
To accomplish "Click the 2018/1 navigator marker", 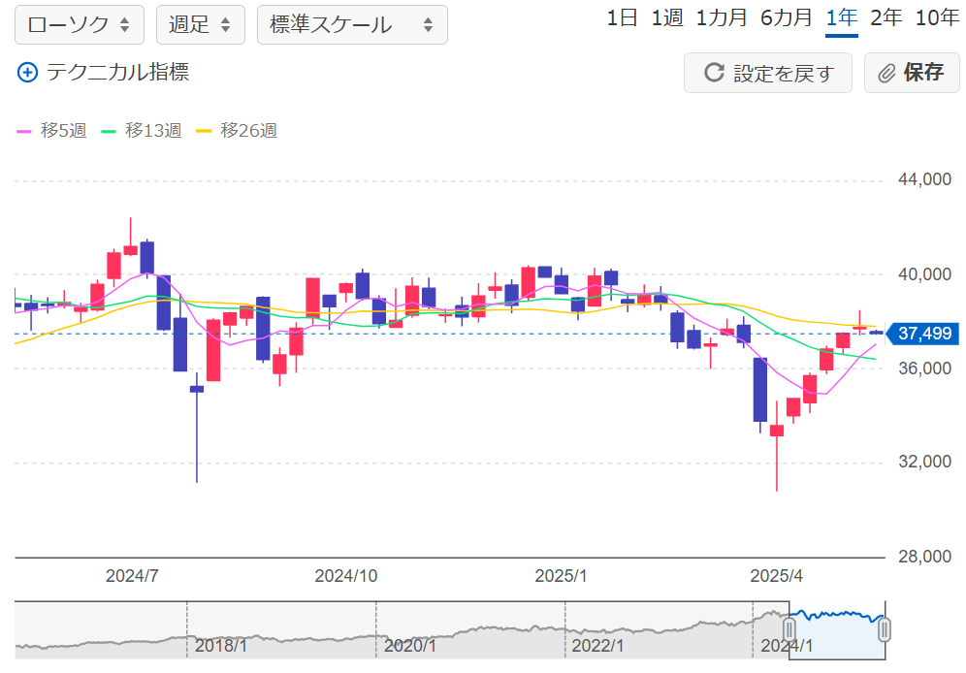I will [221, 646].
